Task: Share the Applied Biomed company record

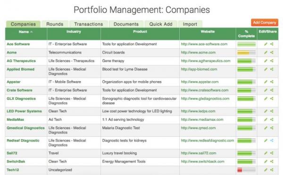Action: (x=272, y=69)
